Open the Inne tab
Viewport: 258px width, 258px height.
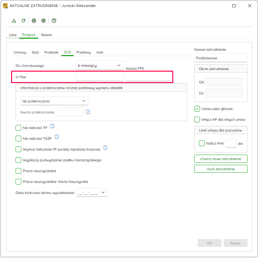[100, 52]
